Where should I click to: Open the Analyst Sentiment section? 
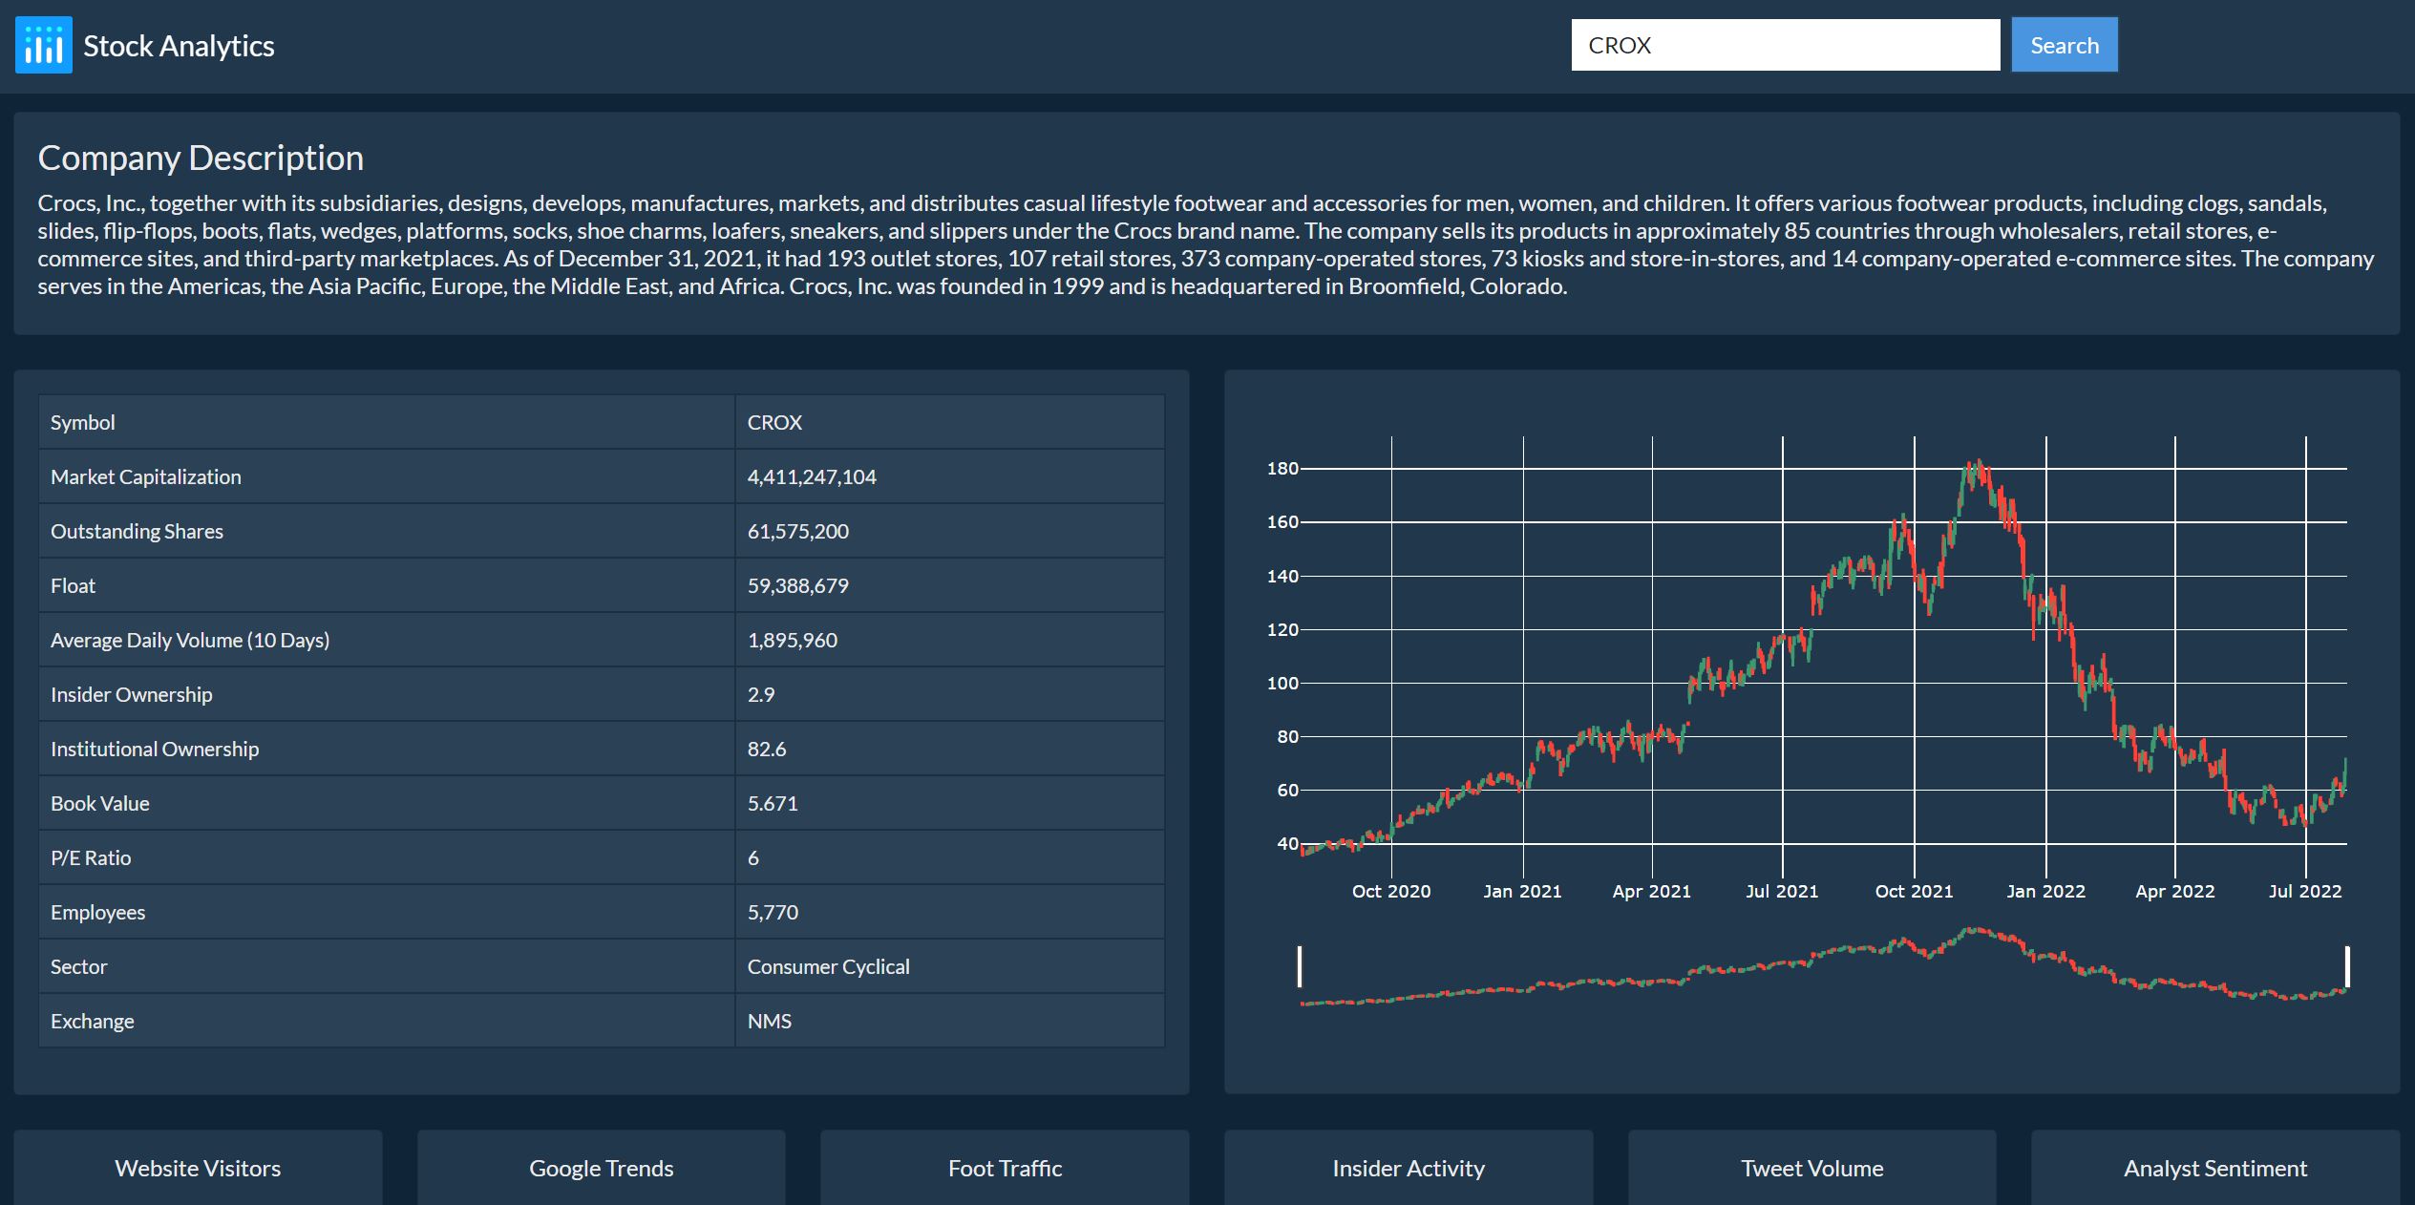pyautogui.click(x=2214, y=1167)
